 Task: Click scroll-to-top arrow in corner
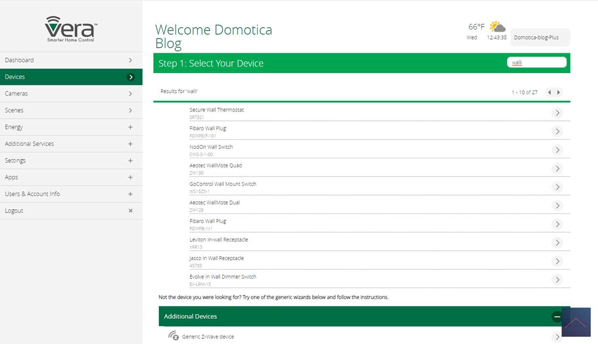(x=575, y=322)
